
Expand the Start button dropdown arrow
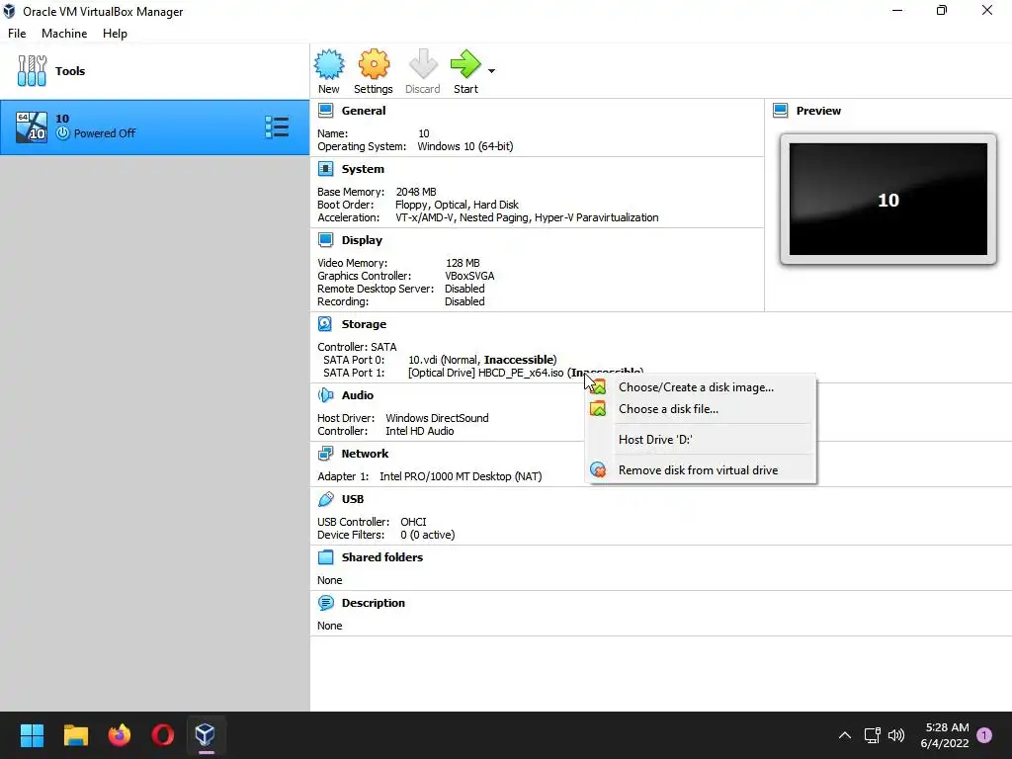click(x=492, y=71)
